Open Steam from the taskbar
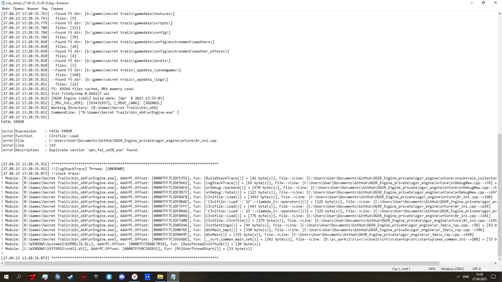The height and width of the screenshot is (282, 502). click(x=70, y=277)
